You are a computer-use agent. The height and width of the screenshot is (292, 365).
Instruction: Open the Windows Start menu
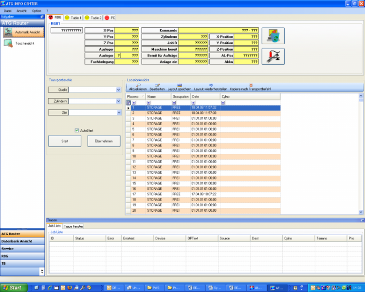click(13, 288)
